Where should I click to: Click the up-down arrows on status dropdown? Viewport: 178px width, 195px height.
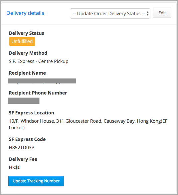148,13
